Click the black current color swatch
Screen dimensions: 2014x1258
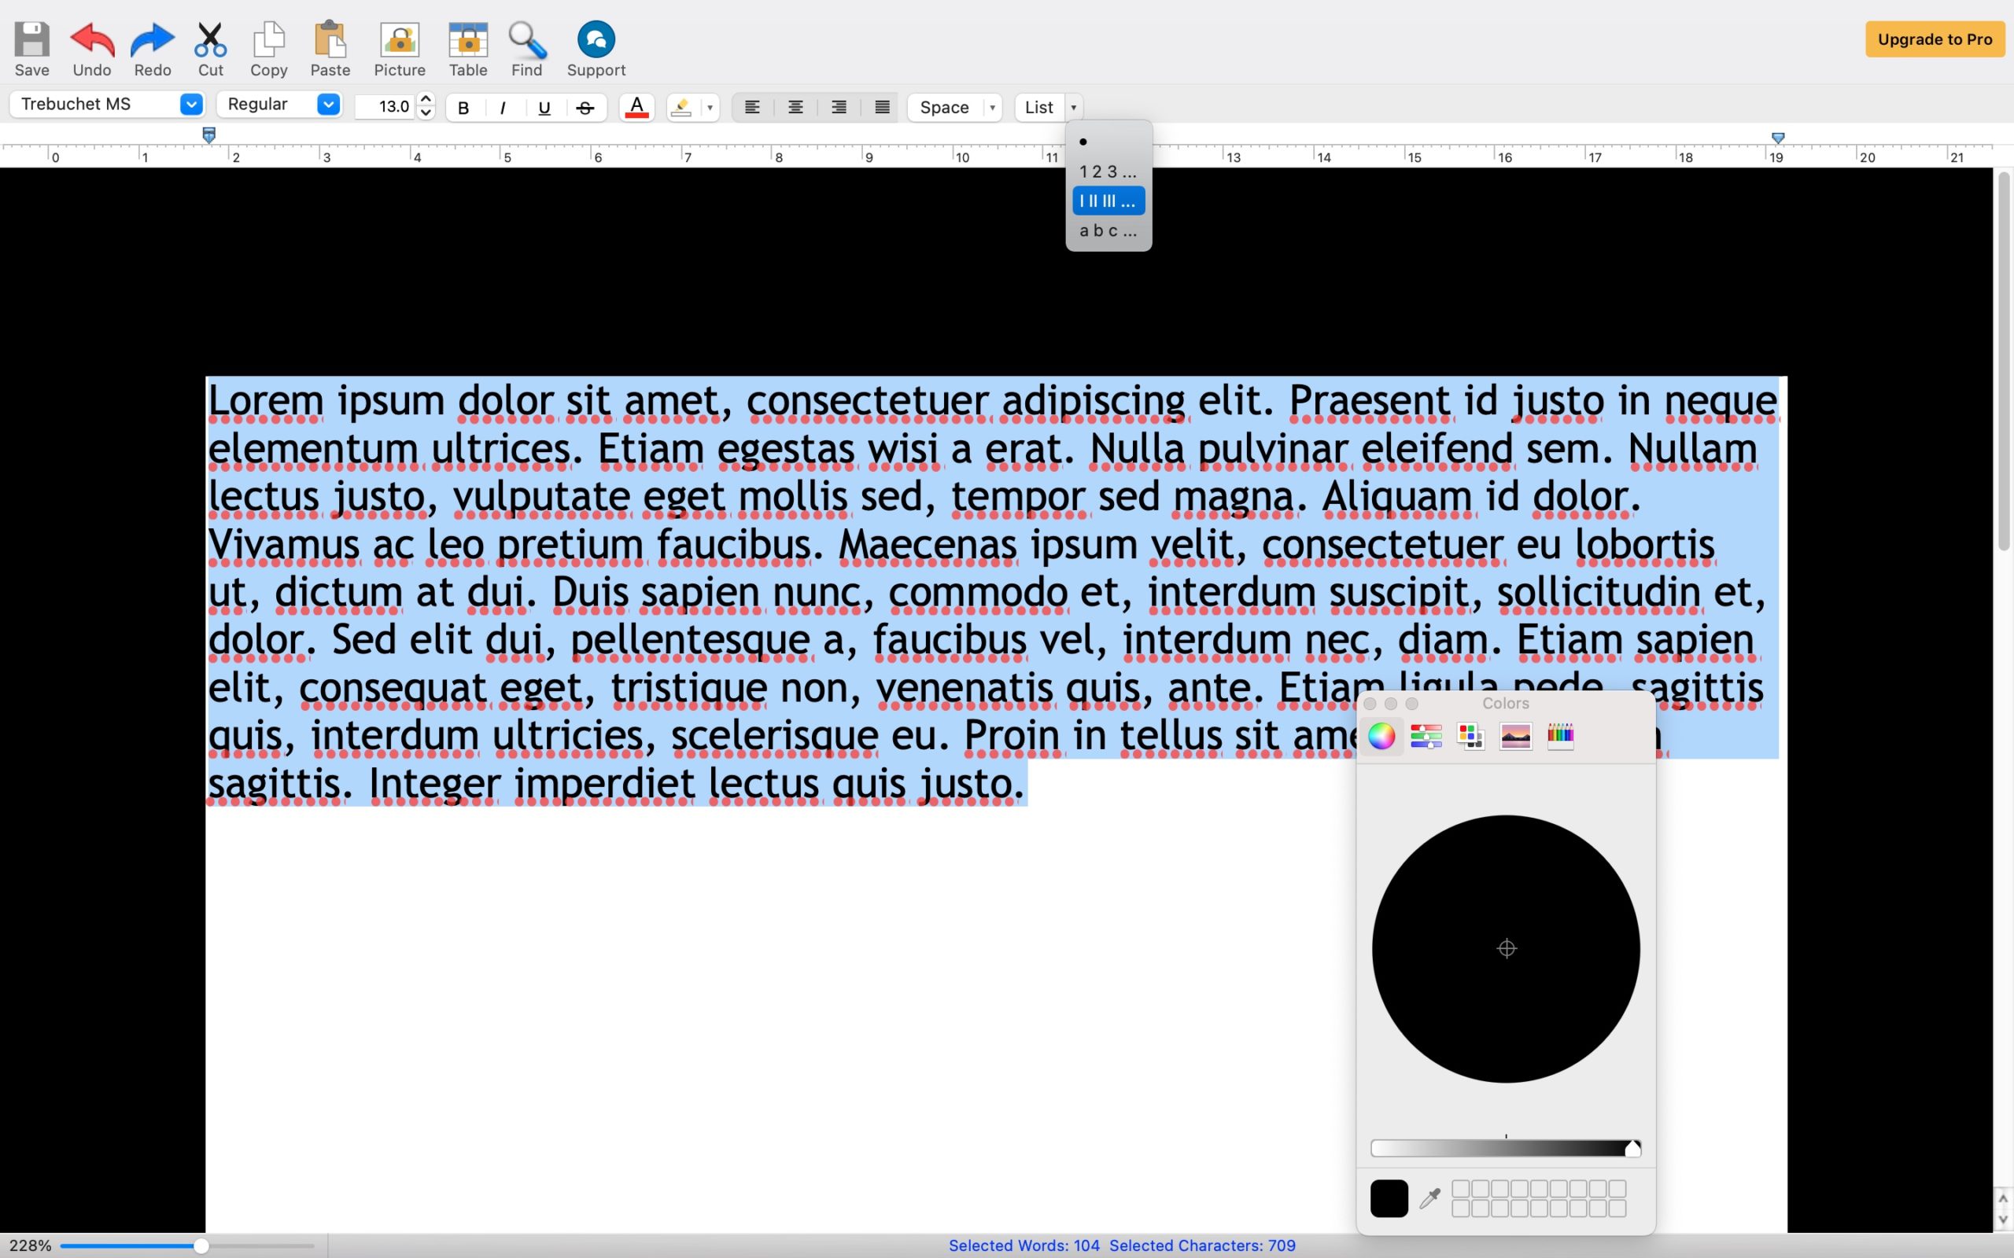click(x=1389, y=1198)
